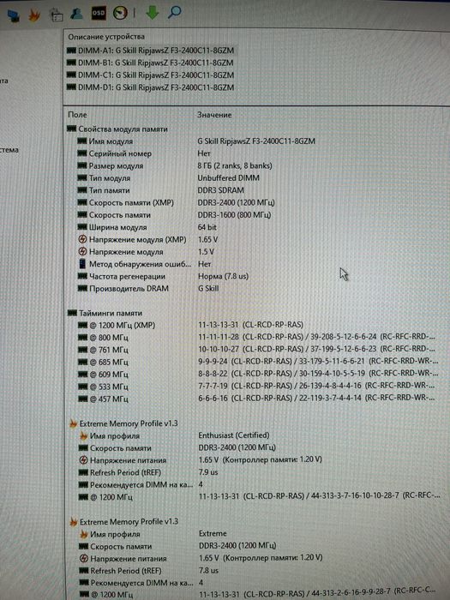450x600 pixels.
Task: Click the 1.5 V voltage value
Action: [206, 251]
